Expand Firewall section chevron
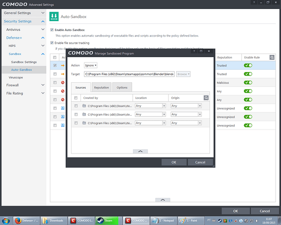The height and width of the screenshot is (225, 281). point(43,85)
